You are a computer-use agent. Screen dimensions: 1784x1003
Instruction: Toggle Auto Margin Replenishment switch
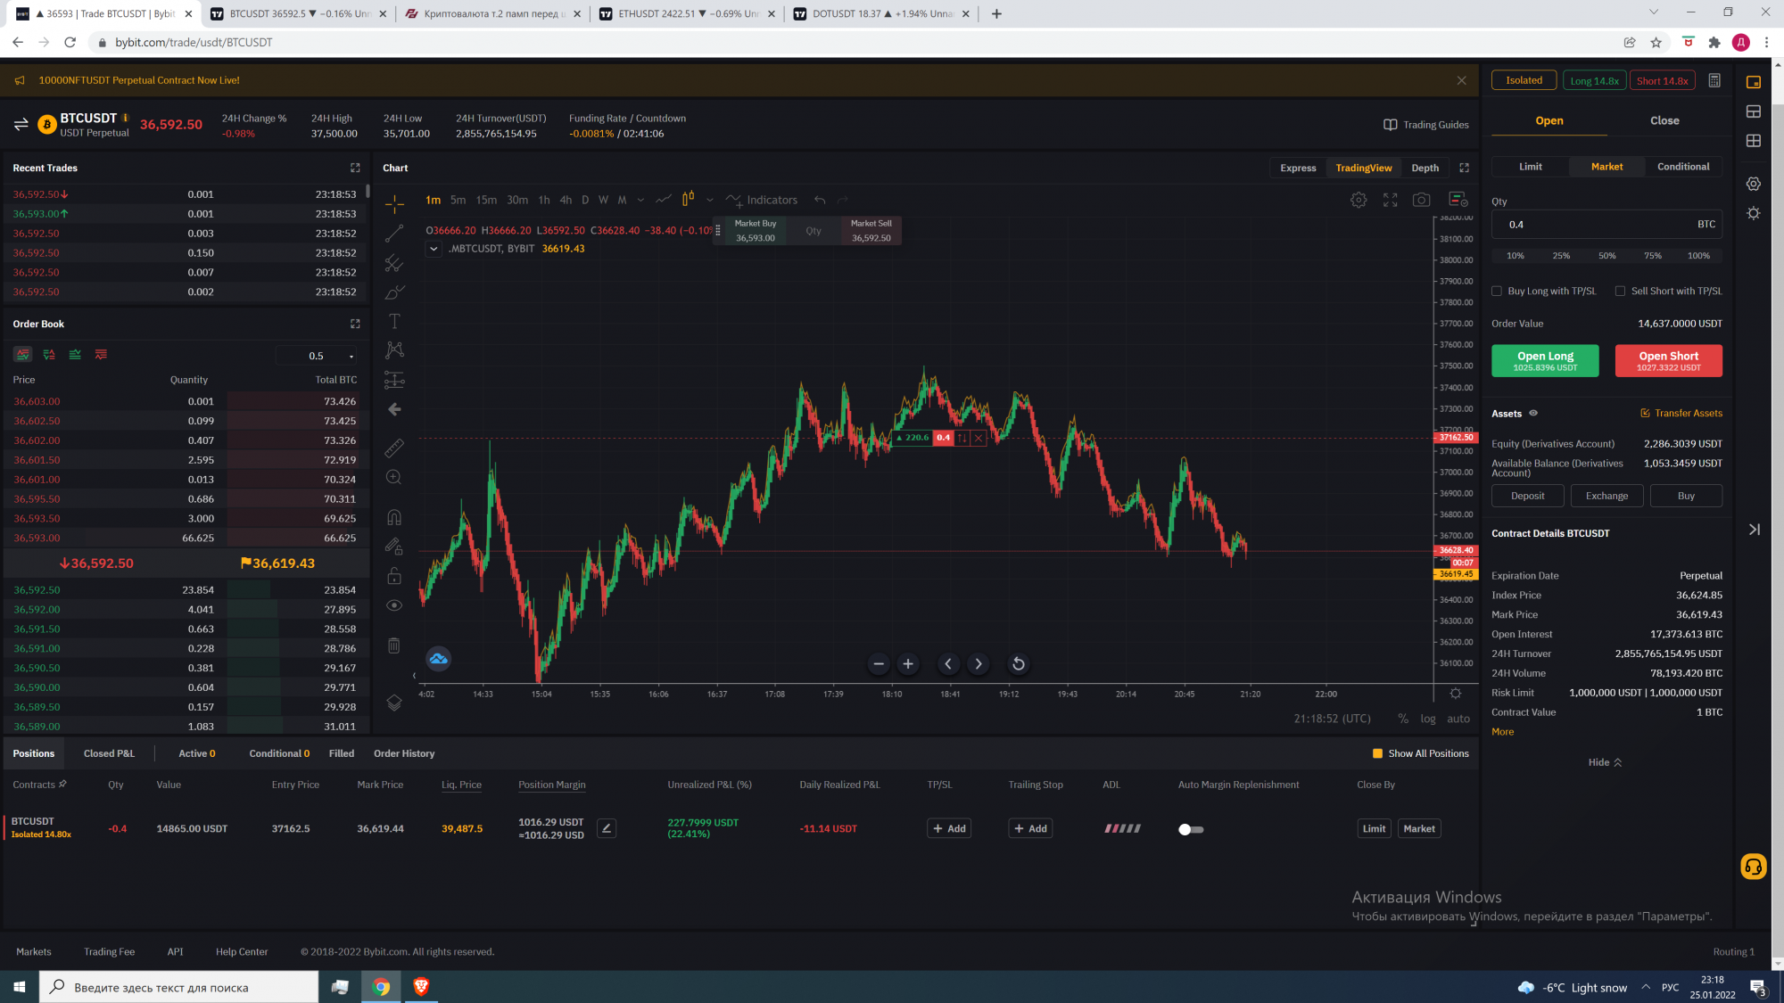1191,829
